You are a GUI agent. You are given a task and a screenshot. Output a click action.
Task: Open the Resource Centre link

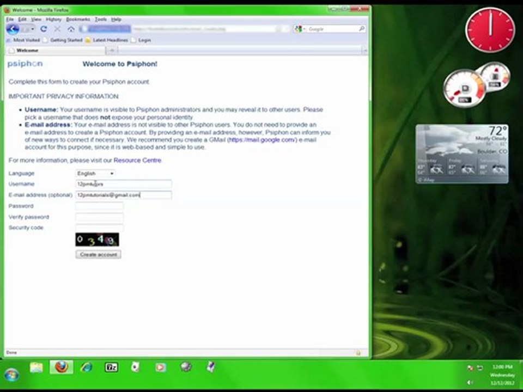pyautogui.click(x=137, y=160)
